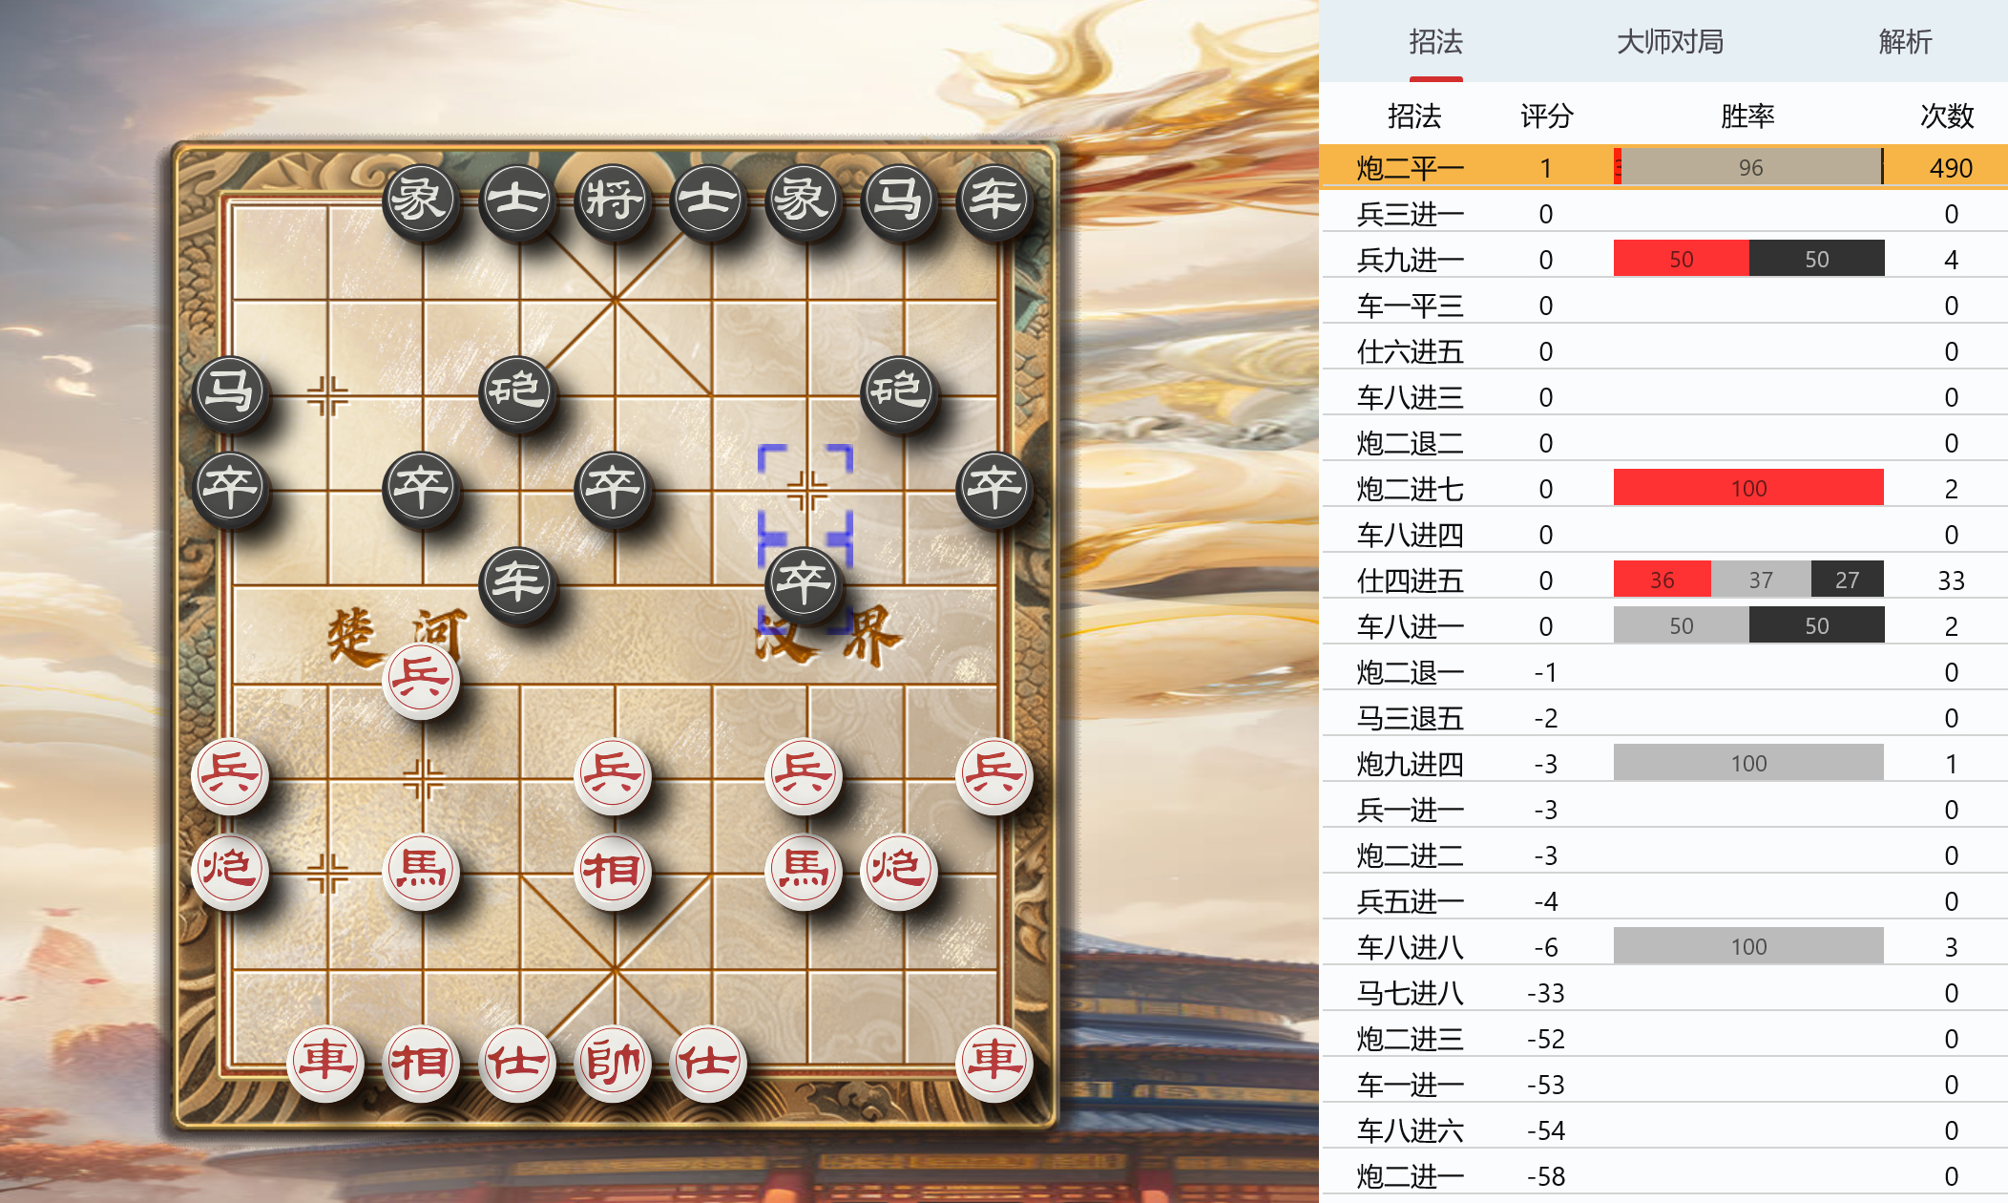The image size is (2008, 1203).
Task: Click the 100 win rate bar for 炮二进七
Action: (x=1748, y=488)
